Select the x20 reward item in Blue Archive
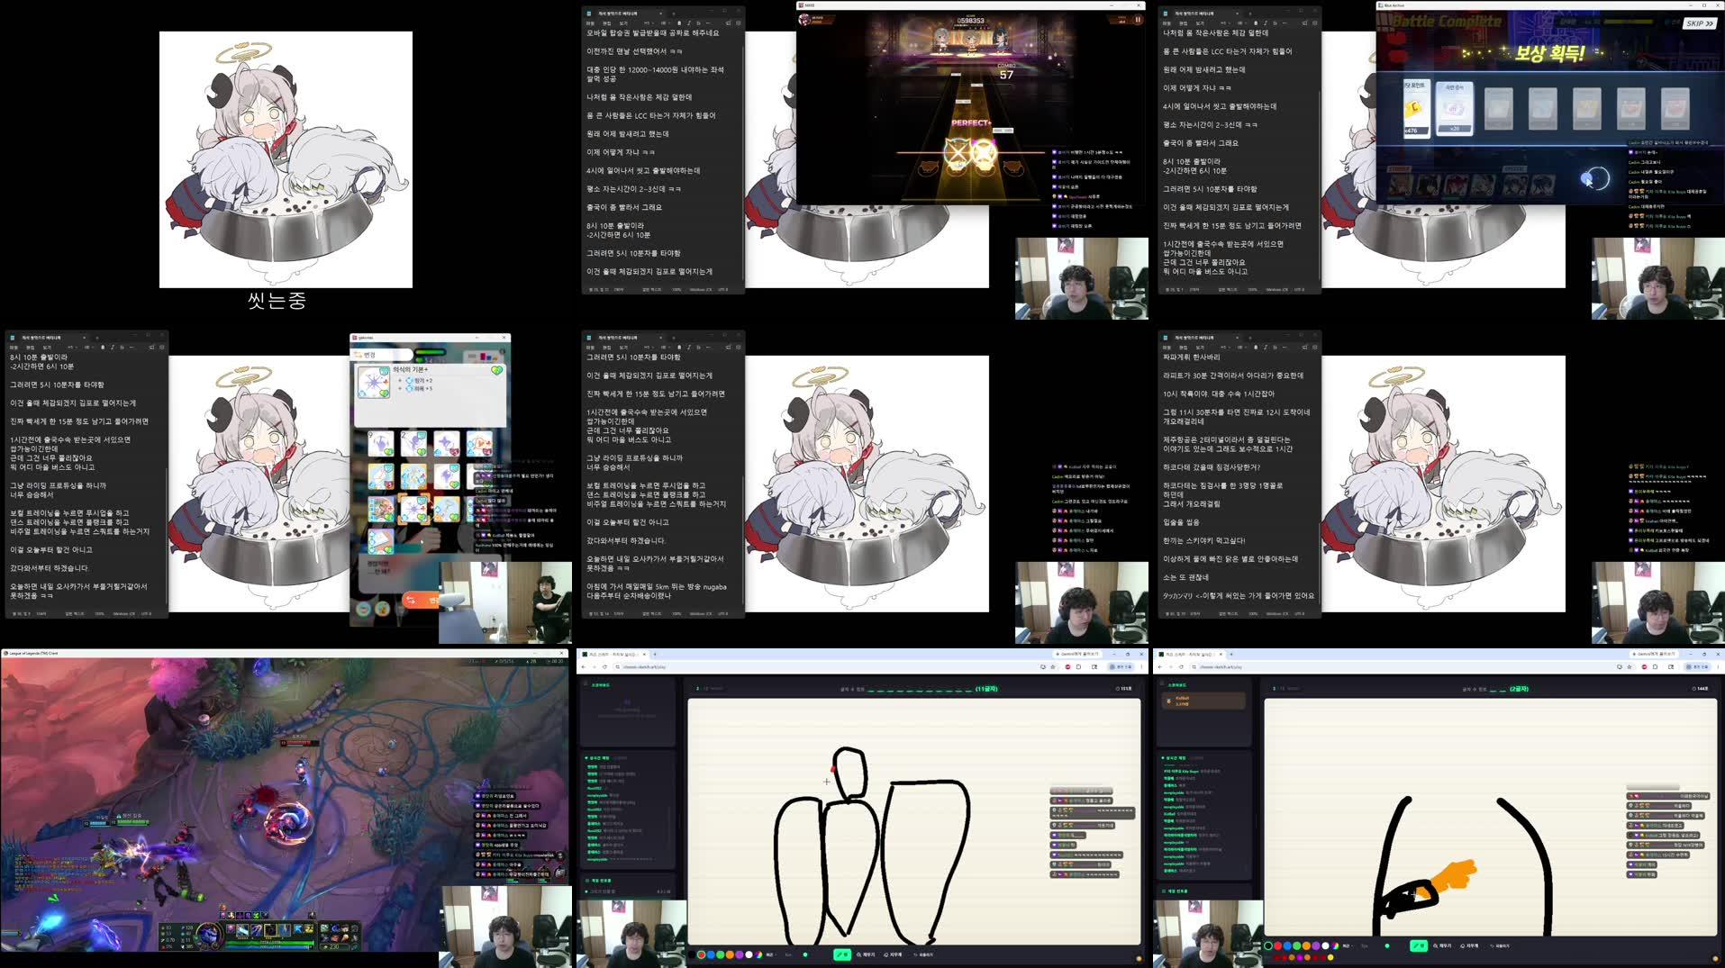Screen dimensions: 1725x968 point(1454,108)
